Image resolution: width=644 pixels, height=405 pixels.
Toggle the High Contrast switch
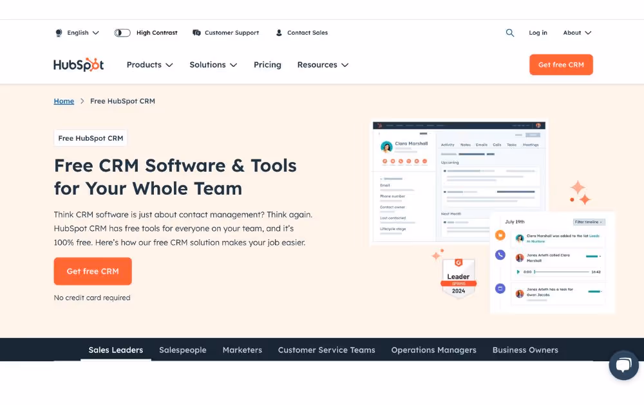pyautogui.click(x=122, y=33)
